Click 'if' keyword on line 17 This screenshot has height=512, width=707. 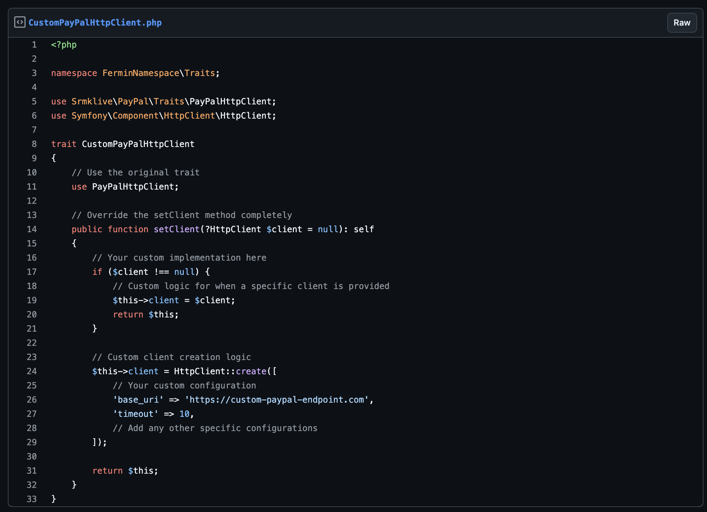click(x=97, y=272)
